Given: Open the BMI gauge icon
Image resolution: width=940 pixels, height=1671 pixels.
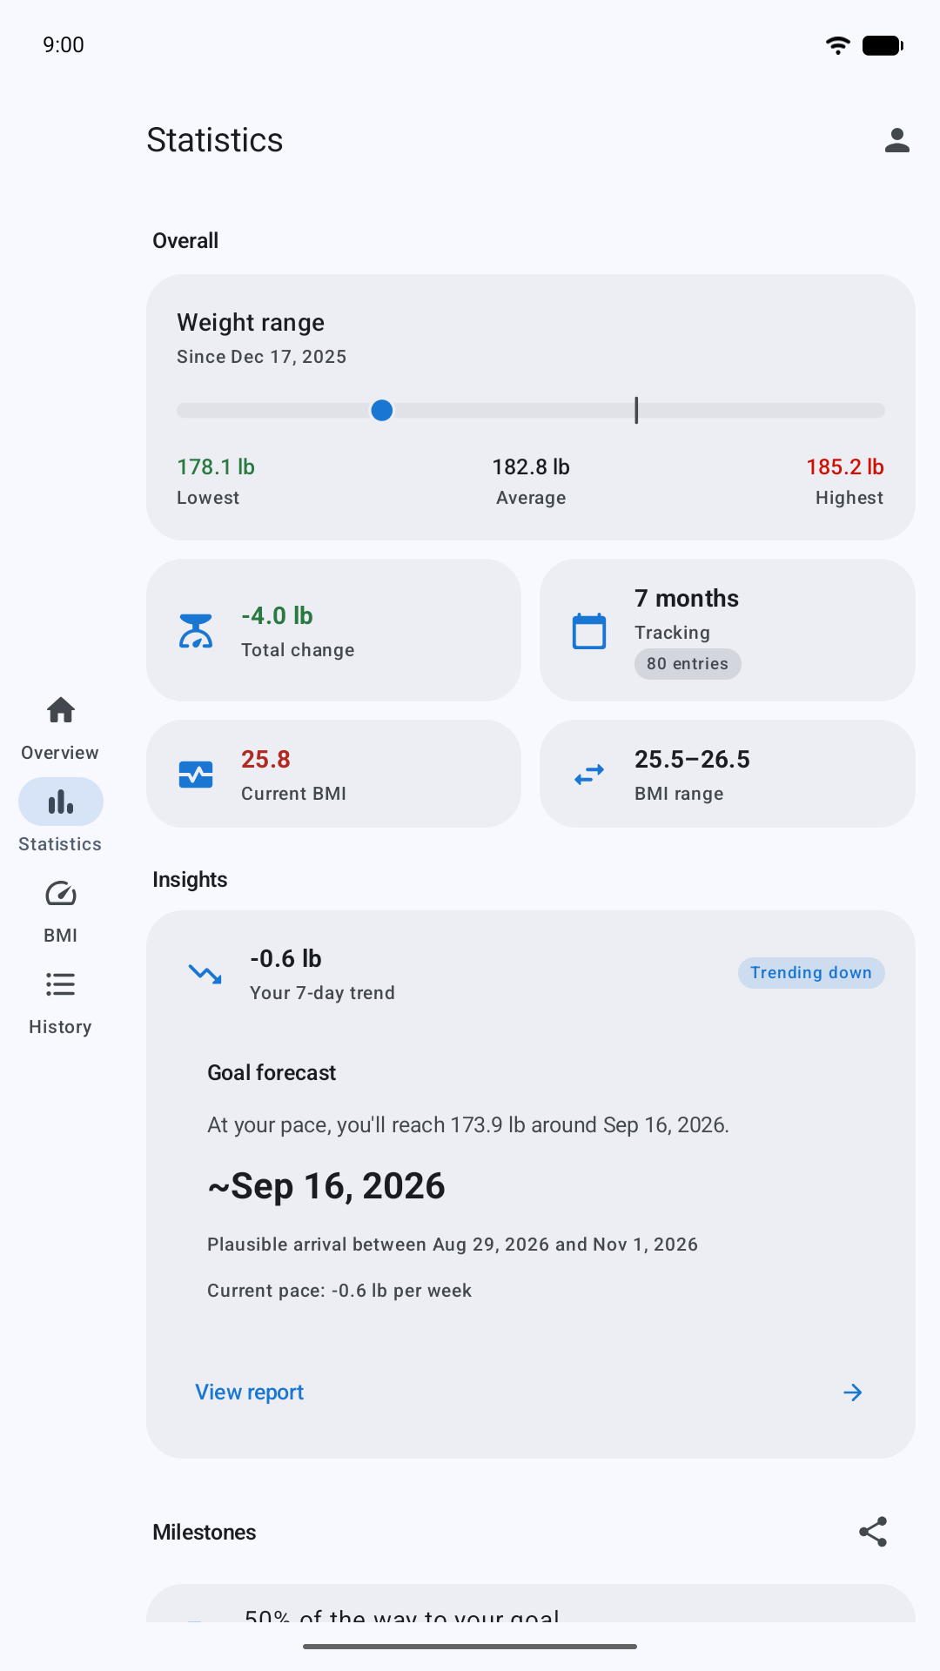Looking at the screenshot, I should [61, 894].
